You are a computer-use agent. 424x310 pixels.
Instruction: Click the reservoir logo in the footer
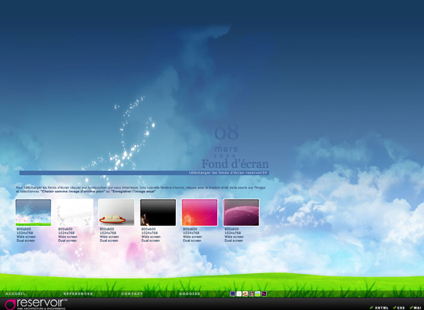[x=36, y=304]
